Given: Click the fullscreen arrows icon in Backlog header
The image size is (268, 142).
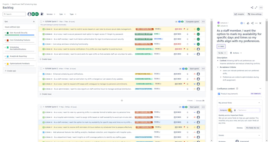Looking at the screenshot, I should point(256,7).
